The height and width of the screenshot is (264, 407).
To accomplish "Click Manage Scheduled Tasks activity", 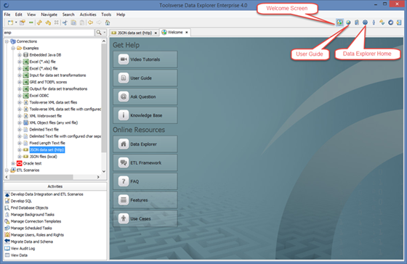I will [31, 228].
